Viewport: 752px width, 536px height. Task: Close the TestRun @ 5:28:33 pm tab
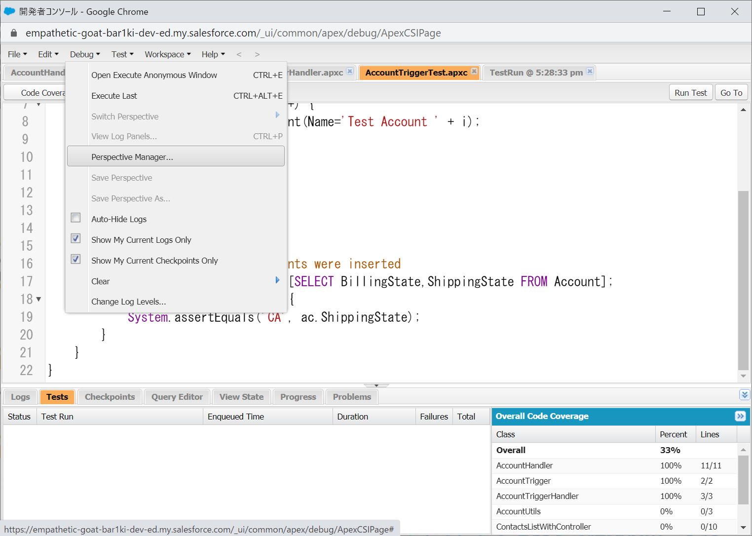click(590, 71)
